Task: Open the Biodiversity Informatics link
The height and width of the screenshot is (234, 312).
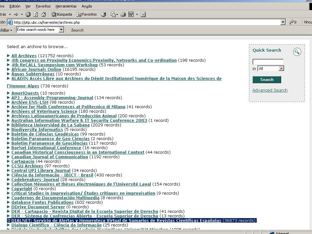Action: tap(37, 130)
